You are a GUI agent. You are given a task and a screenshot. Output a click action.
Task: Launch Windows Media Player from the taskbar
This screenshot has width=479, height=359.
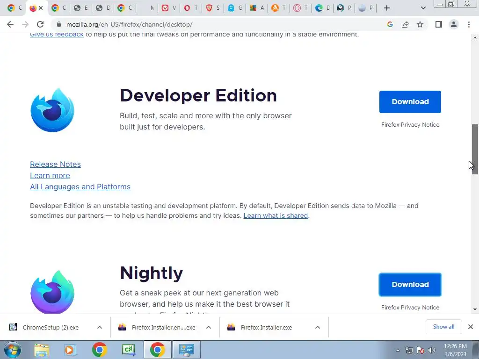(x=70, y=350)
